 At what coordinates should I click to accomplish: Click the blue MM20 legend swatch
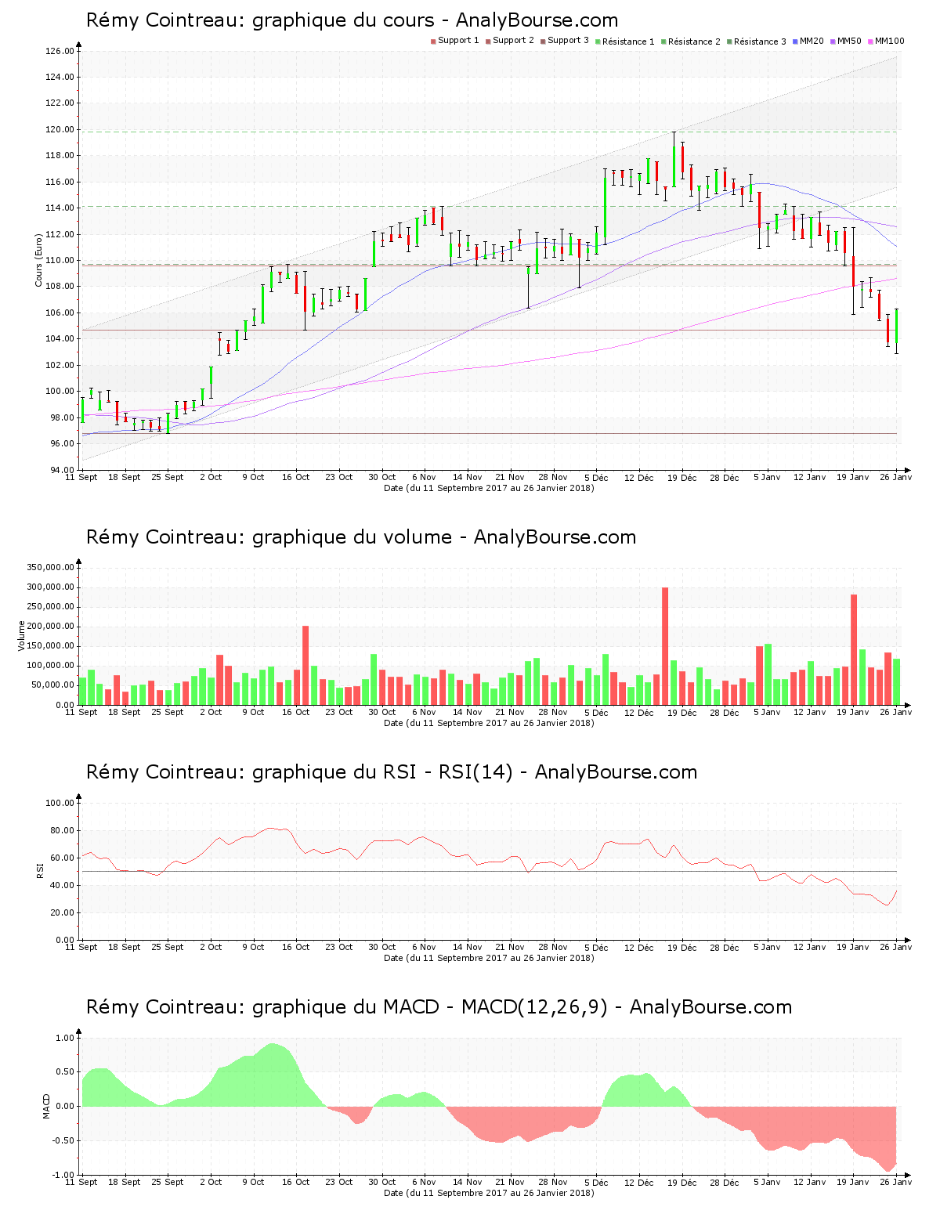point(796,41)
